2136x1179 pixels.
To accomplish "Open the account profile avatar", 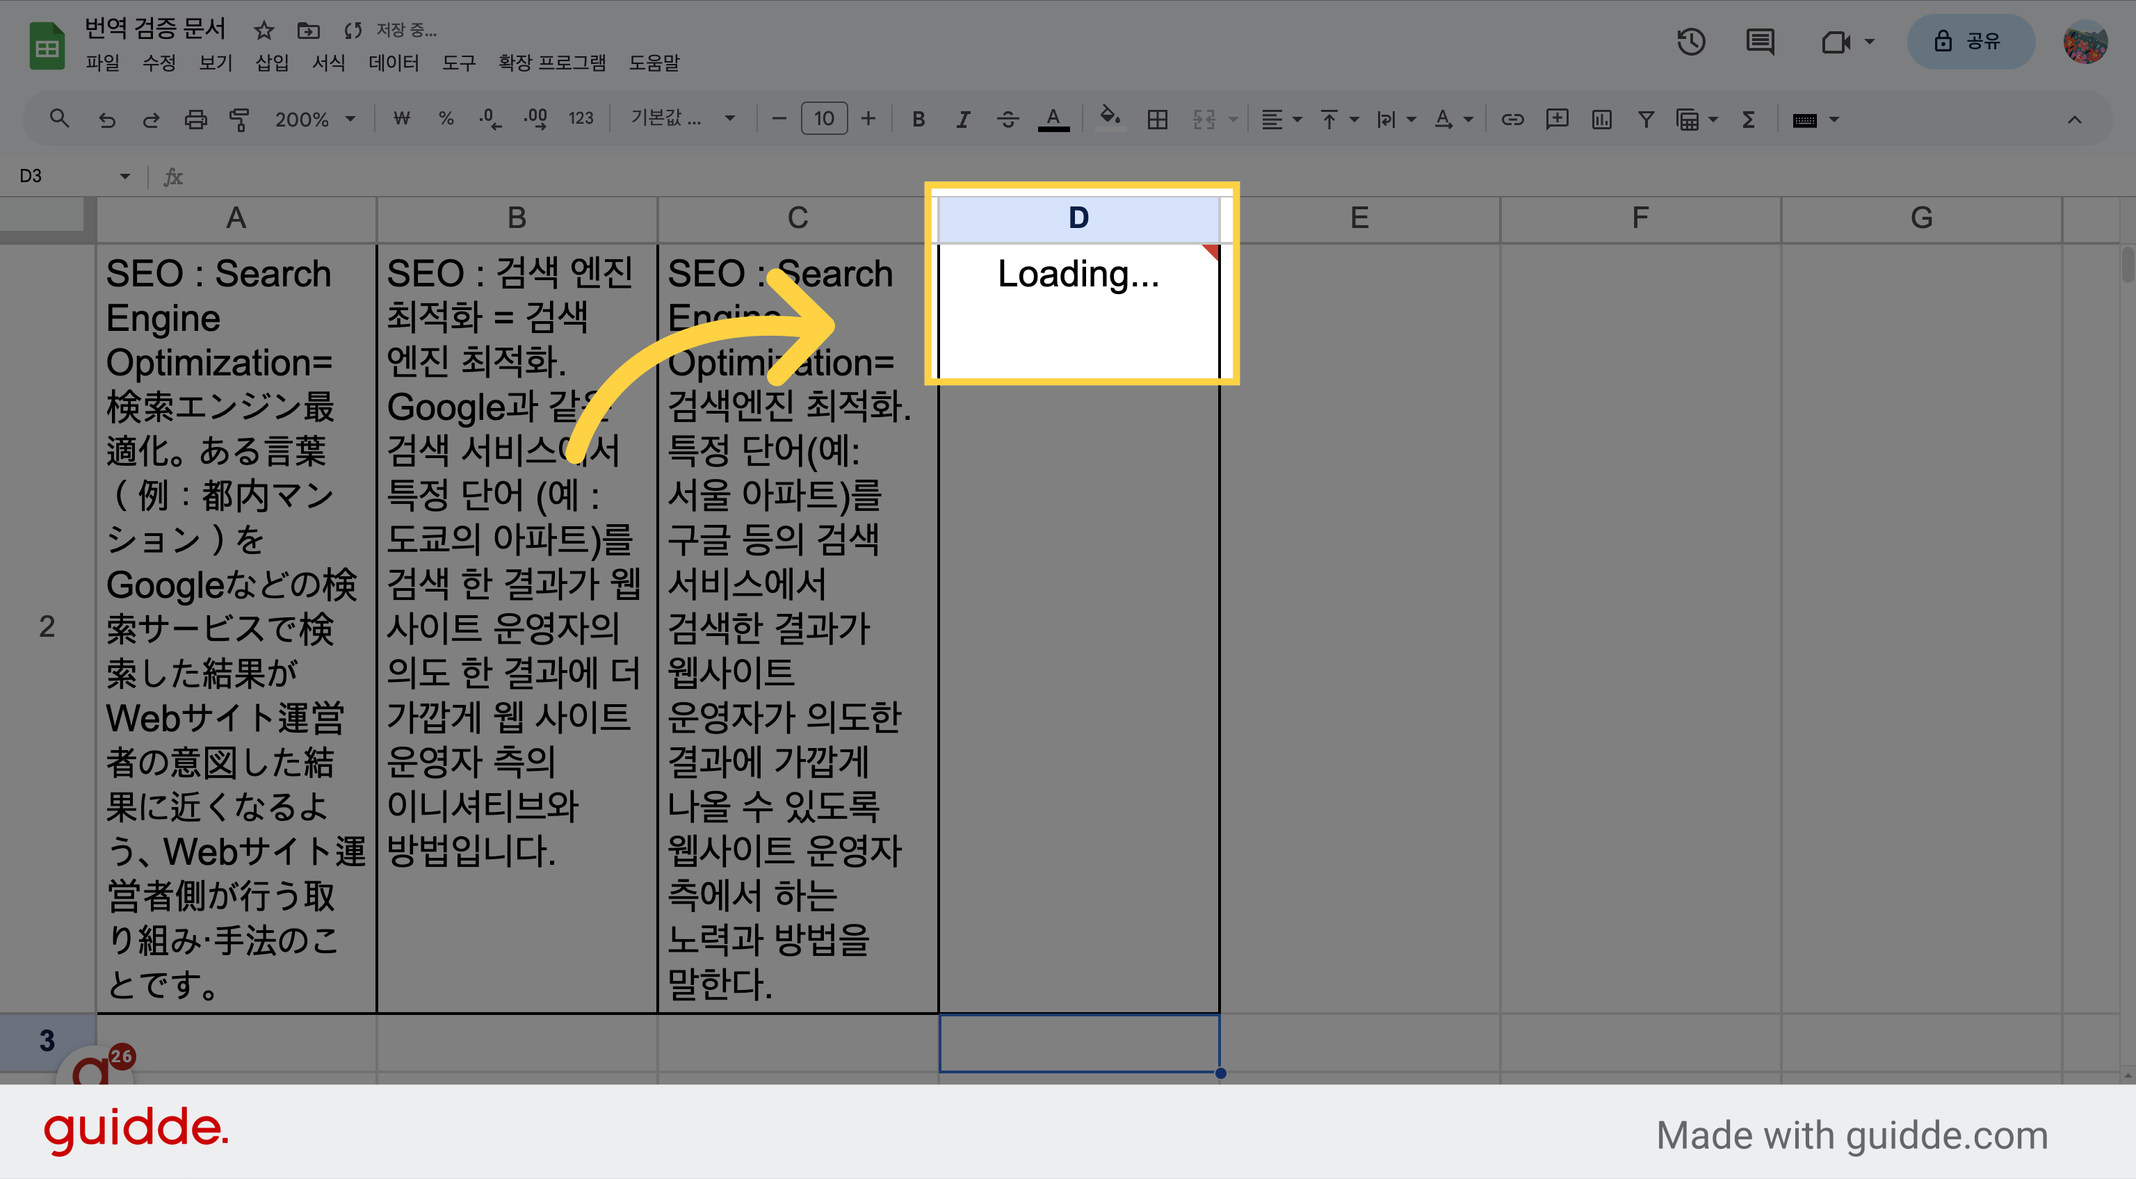I will tap(2085, 42).
